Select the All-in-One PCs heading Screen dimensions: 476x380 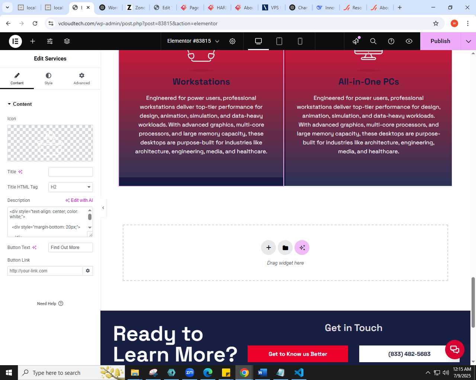click(369, 82)
